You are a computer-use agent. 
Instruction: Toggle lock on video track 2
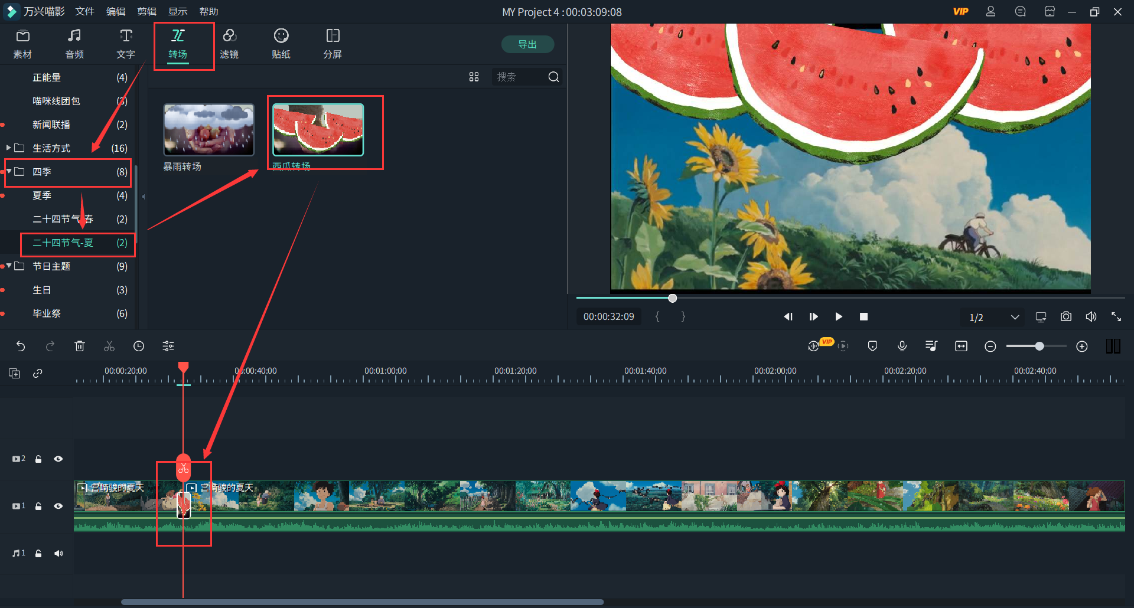[38, 459]
